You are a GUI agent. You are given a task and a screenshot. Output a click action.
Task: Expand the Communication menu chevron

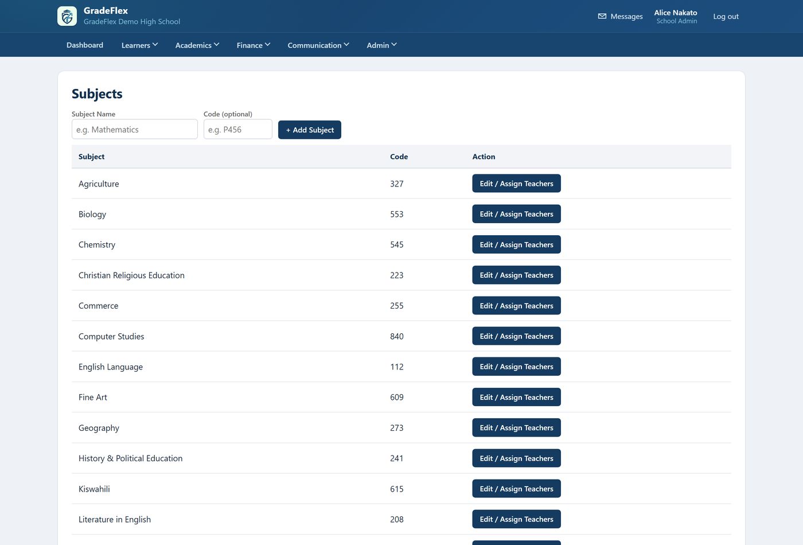click(346, 45)
